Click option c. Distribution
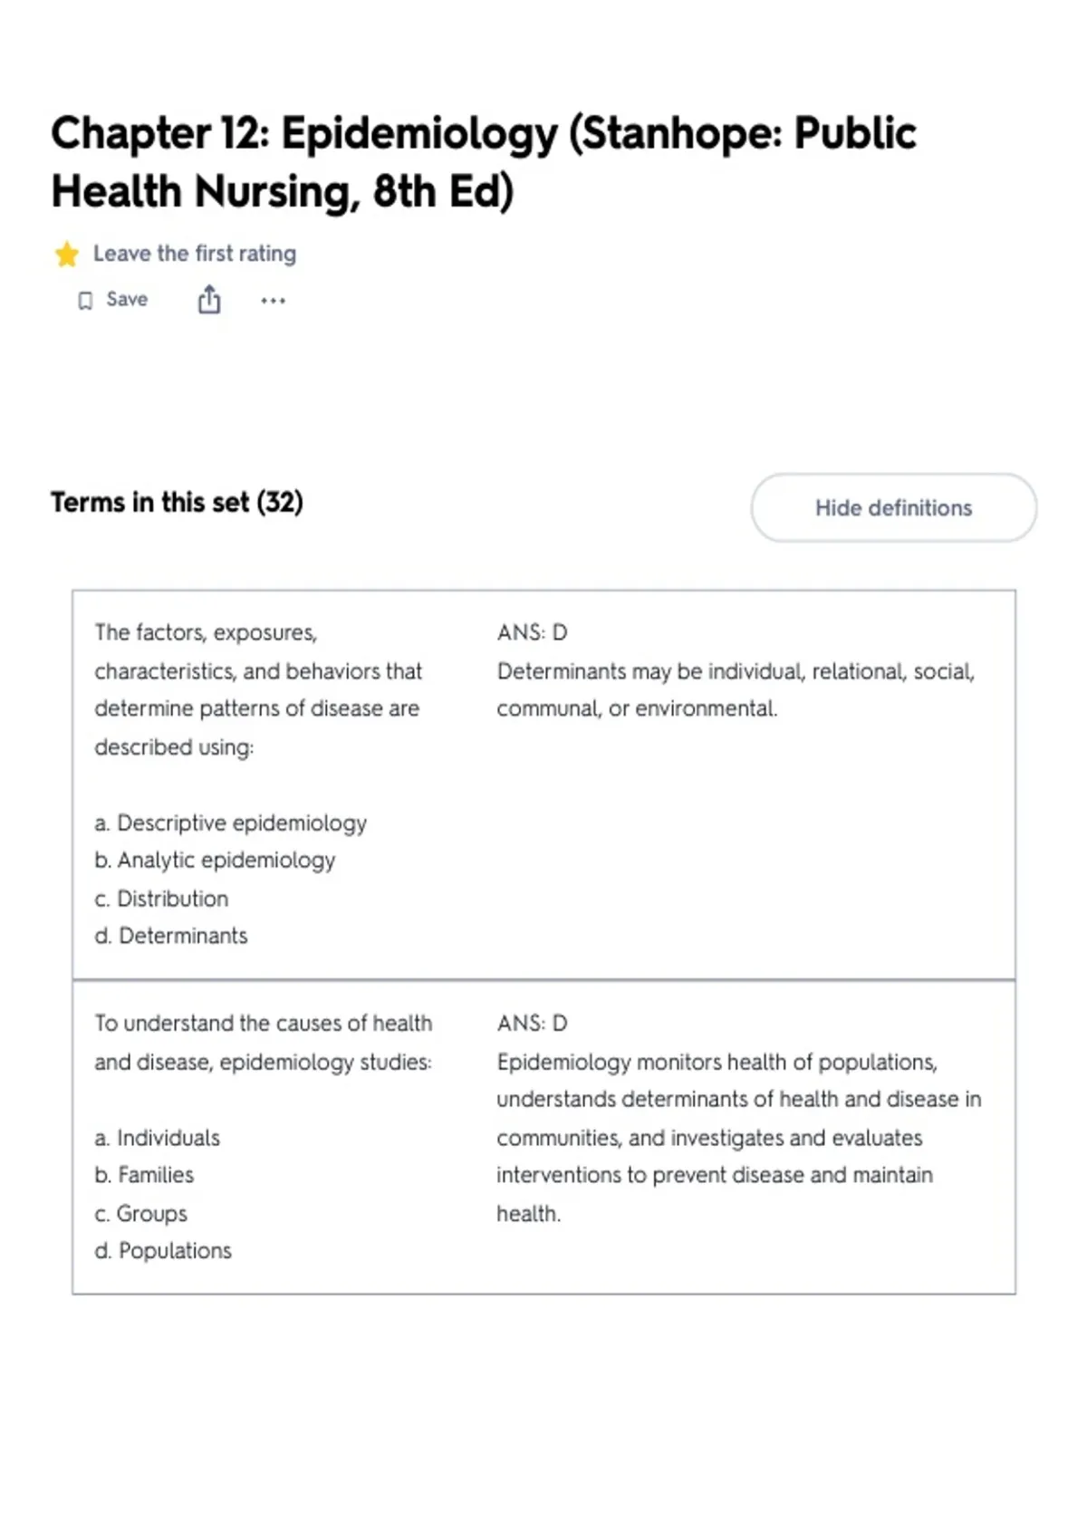This screenshot has width=1087, height=1540. point(161,899)
